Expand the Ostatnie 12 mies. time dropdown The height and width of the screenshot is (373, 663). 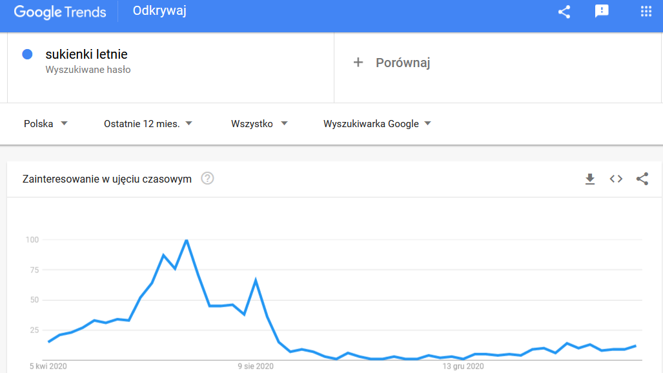coord(148,123)
